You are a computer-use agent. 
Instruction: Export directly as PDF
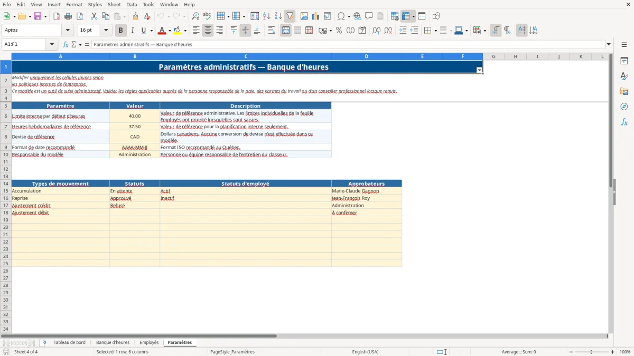57,16
